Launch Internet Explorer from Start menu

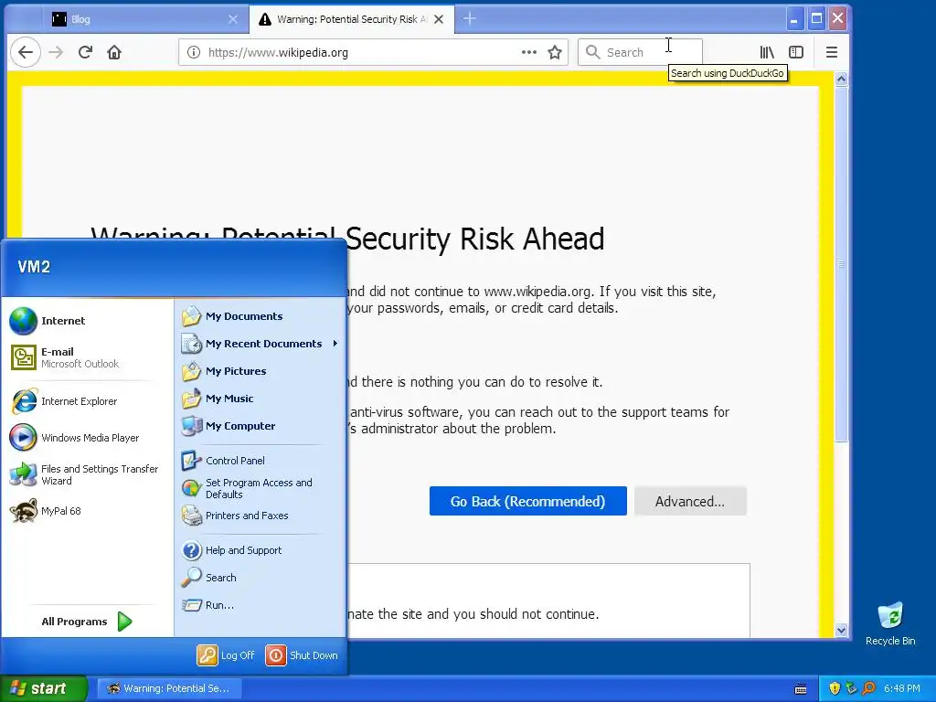pos(89,401)
